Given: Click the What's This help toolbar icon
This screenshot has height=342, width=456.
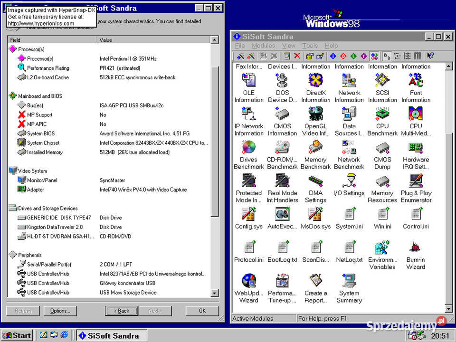Looking at the screenshot, I should tap(430, 56).
